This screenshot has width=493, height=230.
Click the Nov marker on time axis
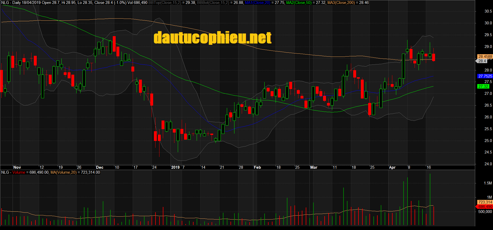[17, 167]
